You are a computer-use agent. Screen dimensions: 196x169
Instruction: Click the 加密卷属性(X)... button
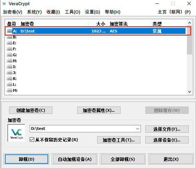click(x=99, y=110)
